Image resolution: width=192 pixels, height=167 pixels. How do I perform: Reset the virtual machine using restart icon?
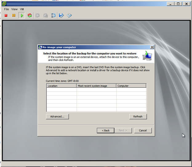click(x=30, y=16)
